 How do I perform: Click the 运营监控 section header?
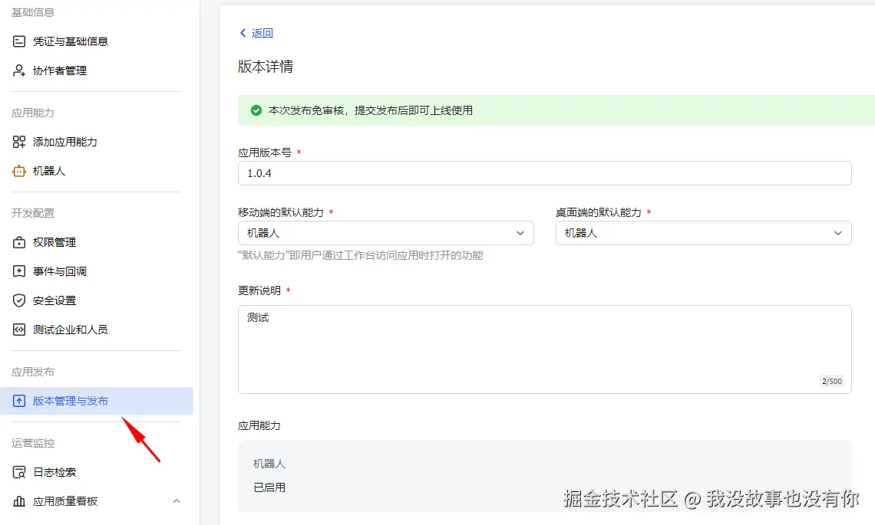coord(33,443)
